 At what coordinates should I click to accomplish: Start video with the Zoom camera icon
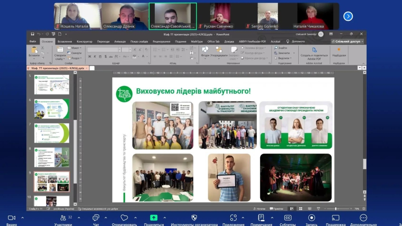click(11, 218)
